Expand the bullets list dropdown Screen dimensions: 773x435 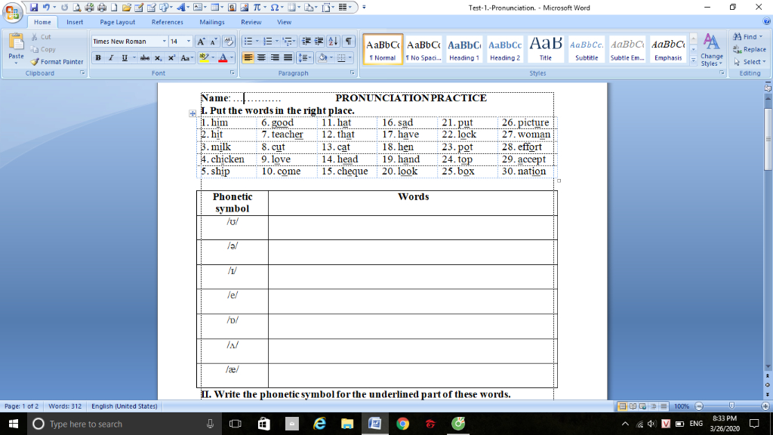257,42
